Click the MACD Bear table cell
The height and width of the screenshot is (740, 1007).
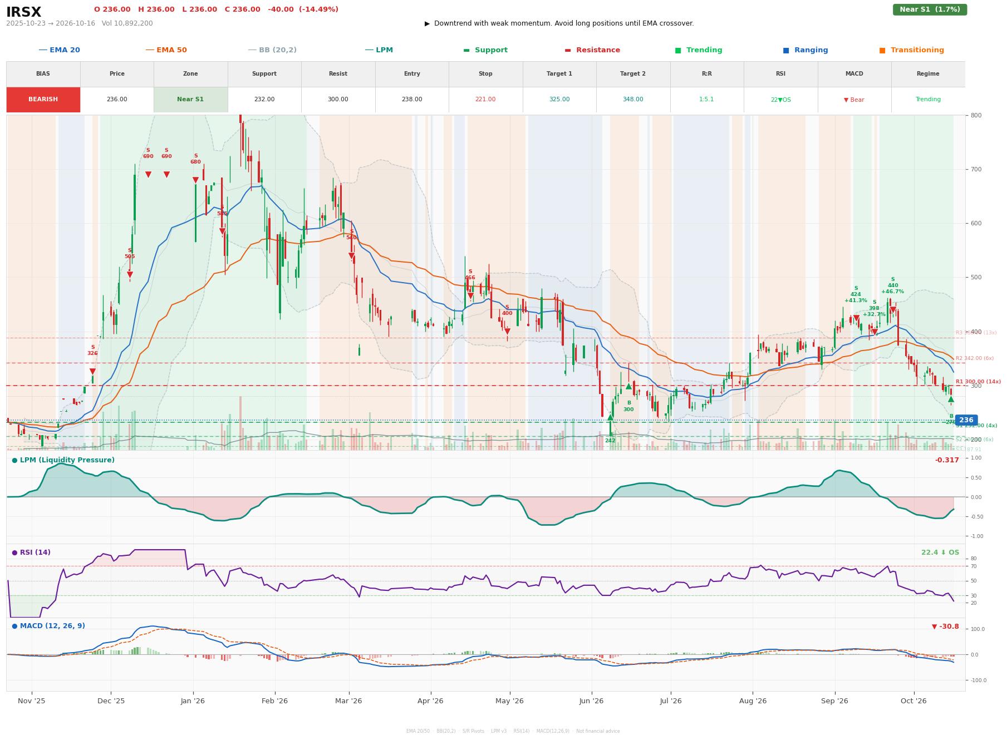(854, 100)
